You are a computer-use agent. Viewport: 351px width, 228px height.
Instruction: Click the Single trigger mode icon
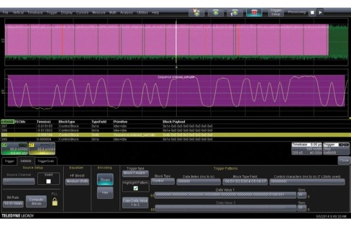pos(235,12)
